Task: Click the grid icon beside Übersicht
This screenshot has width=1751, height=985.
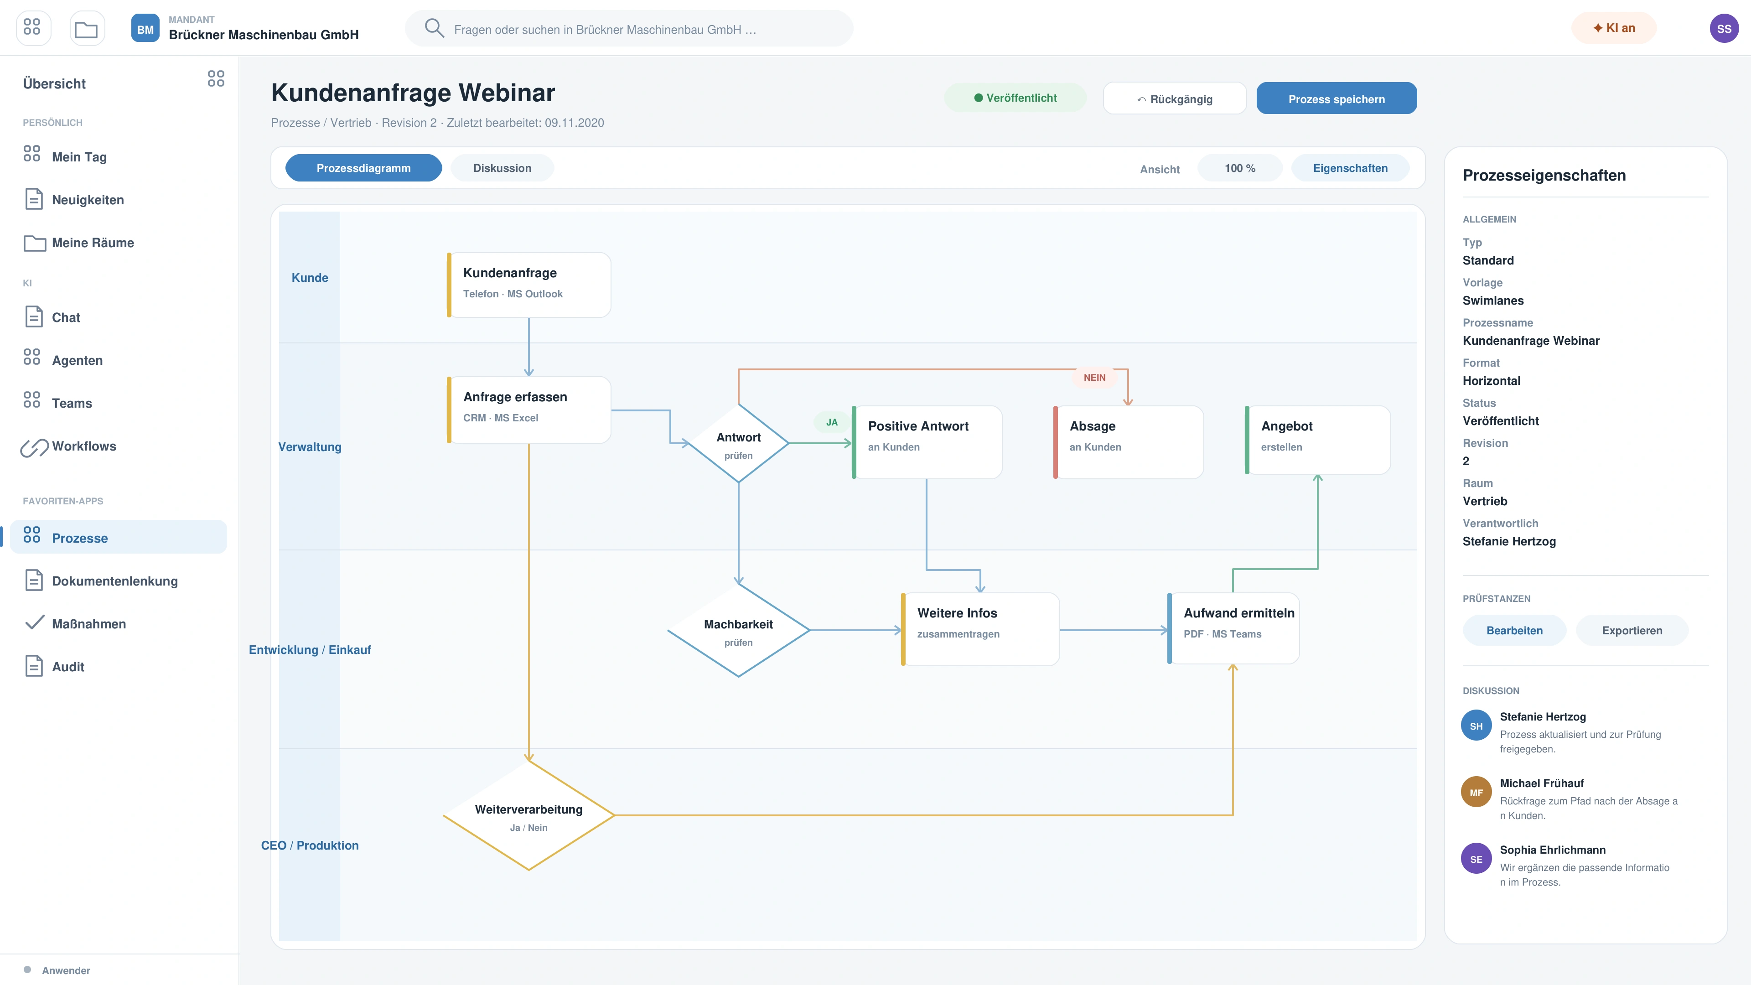Action: (x=216, y=79)
